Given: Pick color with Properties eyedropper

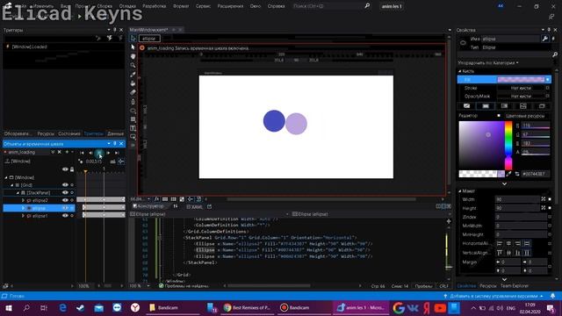Looking at the screenshot, I should coord(508,174).
